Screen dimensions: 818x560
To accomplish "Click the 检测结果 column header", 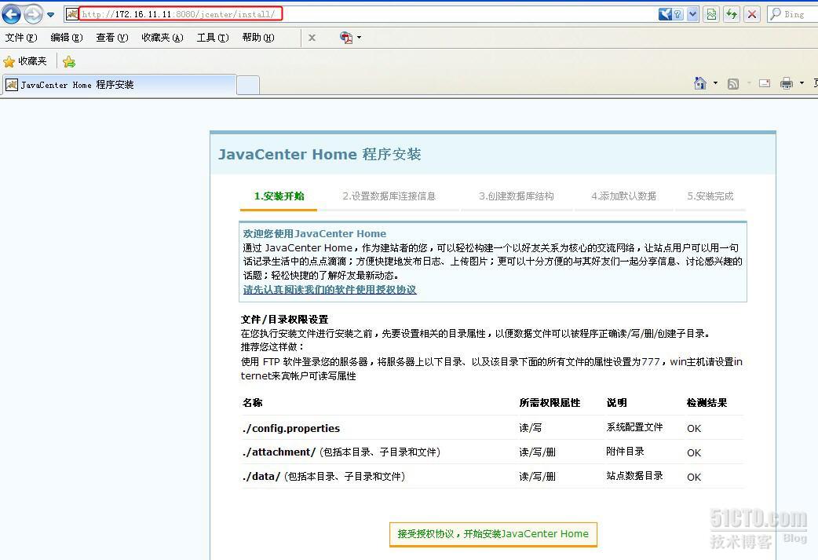I will [x=707, y=403].
